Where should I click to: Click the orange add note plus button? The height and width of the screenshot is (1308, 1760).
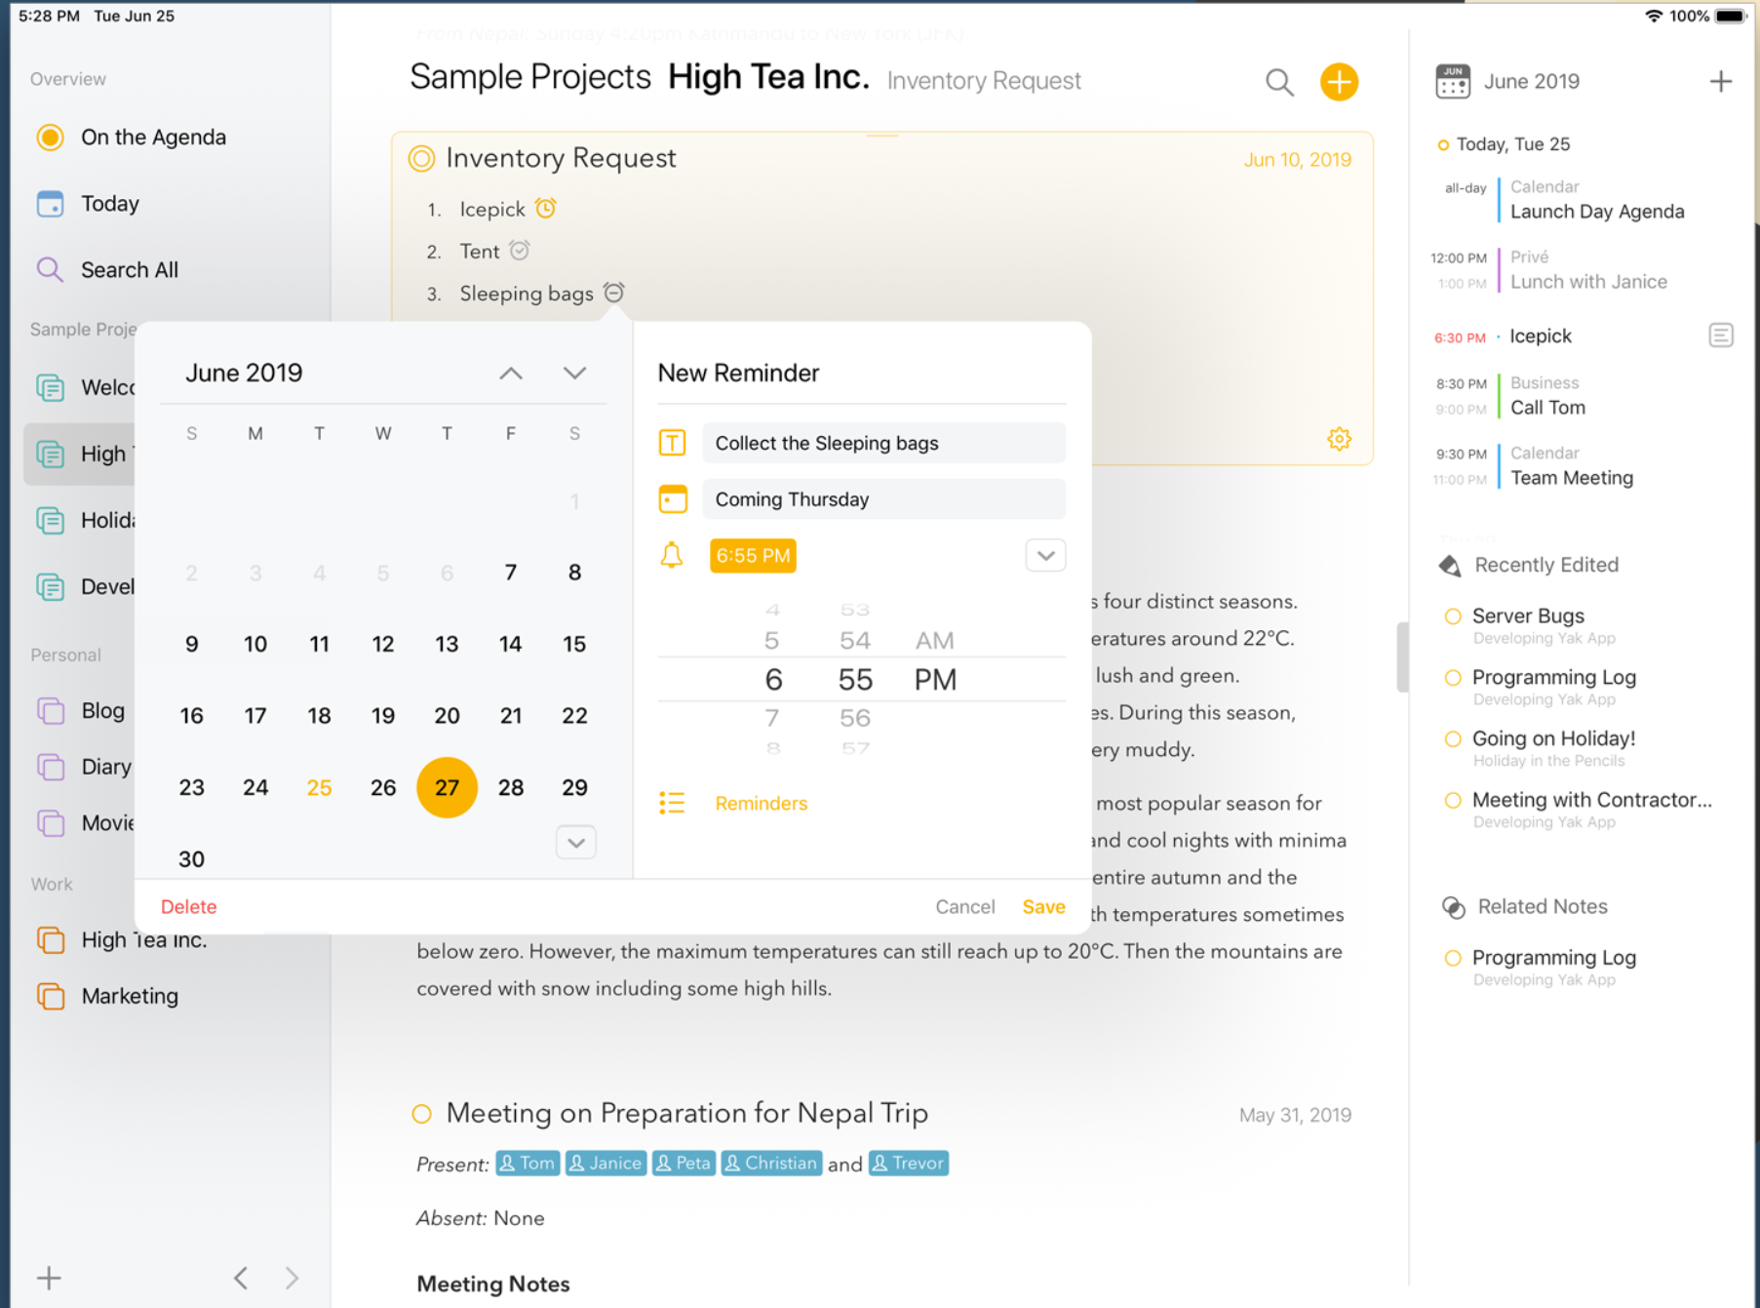(x=1339, y=82)
